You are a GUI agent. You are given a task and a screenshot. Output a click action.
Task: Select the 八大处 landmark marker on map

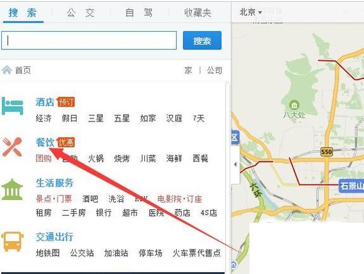coord(294,105)
